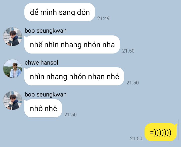
Task: Click sender name 'boo seungkwan' above 'nhể nhìn' message
Action: [x=46, y=31]
